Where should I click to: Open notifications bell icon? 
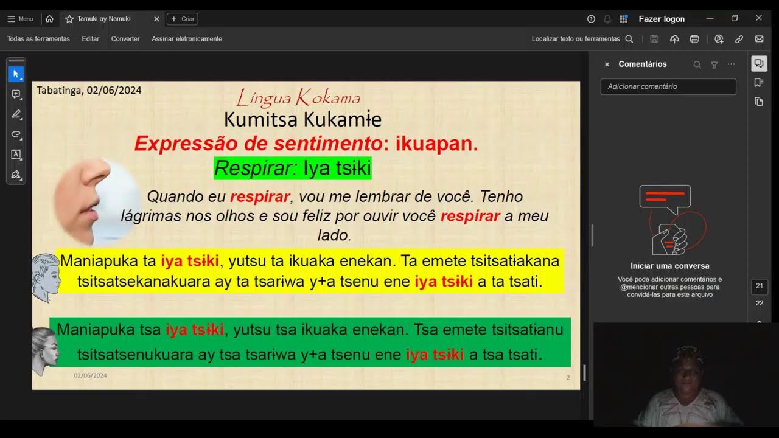[607, 19]
